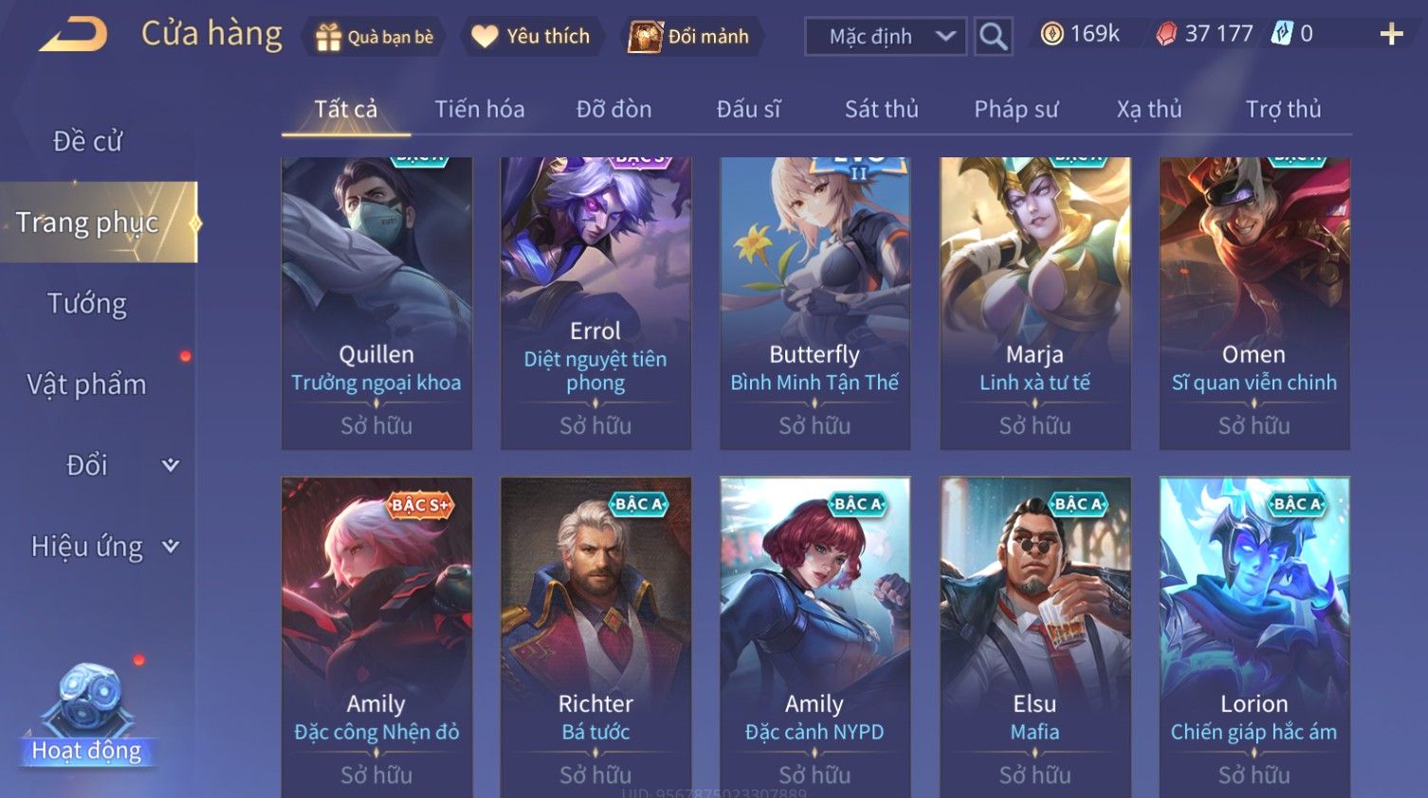Open the search magnifier icon
Image resolution: width=1428 pixels, height=798 pixels.
pyautogui.click(x=993, y=36)
